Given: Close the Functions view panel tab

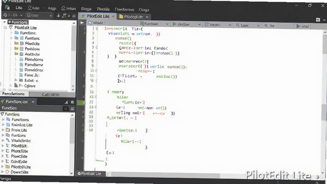Looking at the screenshot, I should (x=33, y=101).
